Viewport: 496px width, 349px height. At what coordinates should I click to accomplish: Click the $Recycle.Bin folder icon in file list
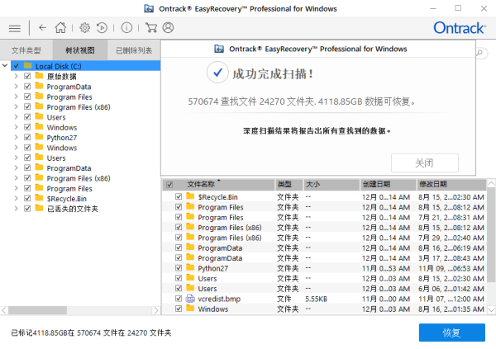190,196
